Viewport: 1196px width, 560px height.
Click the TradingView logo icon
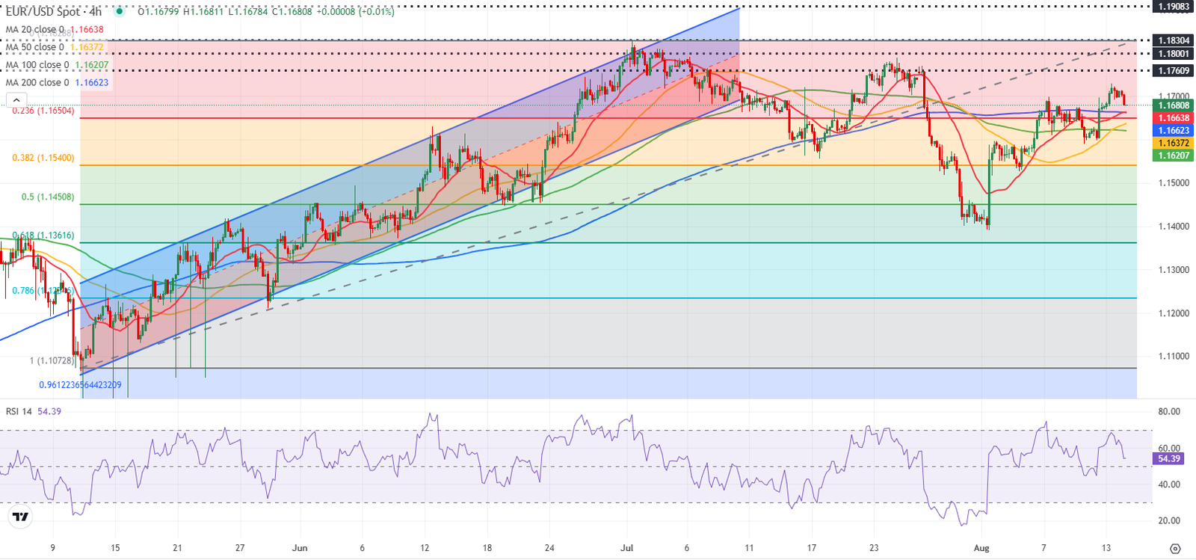click(x=20, y=517)
